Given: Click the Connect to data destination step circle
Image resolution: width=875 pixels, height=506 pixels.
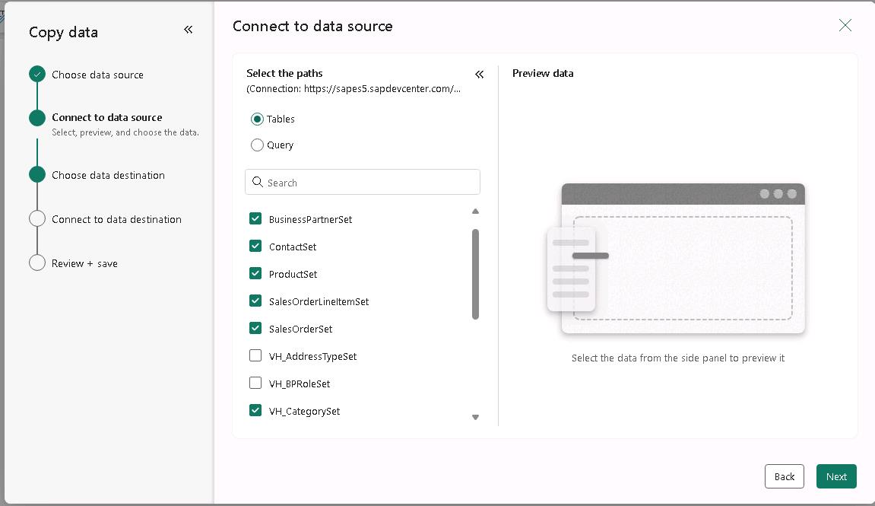Looking at the screenshot, I should (37, 219).
